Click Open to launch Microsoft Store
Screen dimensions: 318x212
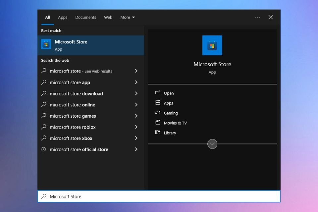coord(169,93)
